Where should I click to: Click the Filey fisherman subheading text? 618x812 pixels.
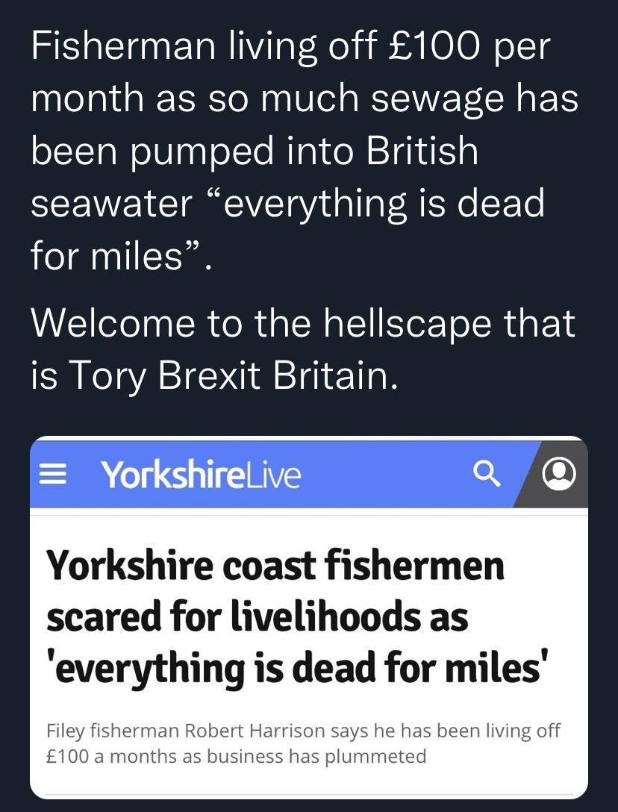(303, 743)
